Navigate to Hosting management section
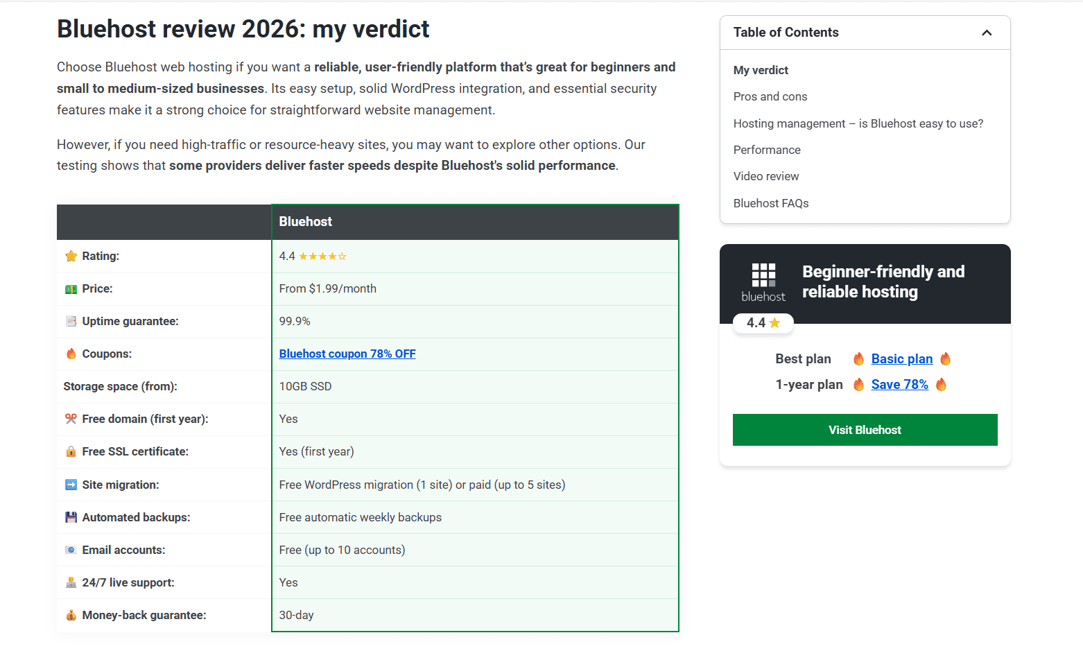Viewport: 1083px width, 651px height. [x=858, y=123]
